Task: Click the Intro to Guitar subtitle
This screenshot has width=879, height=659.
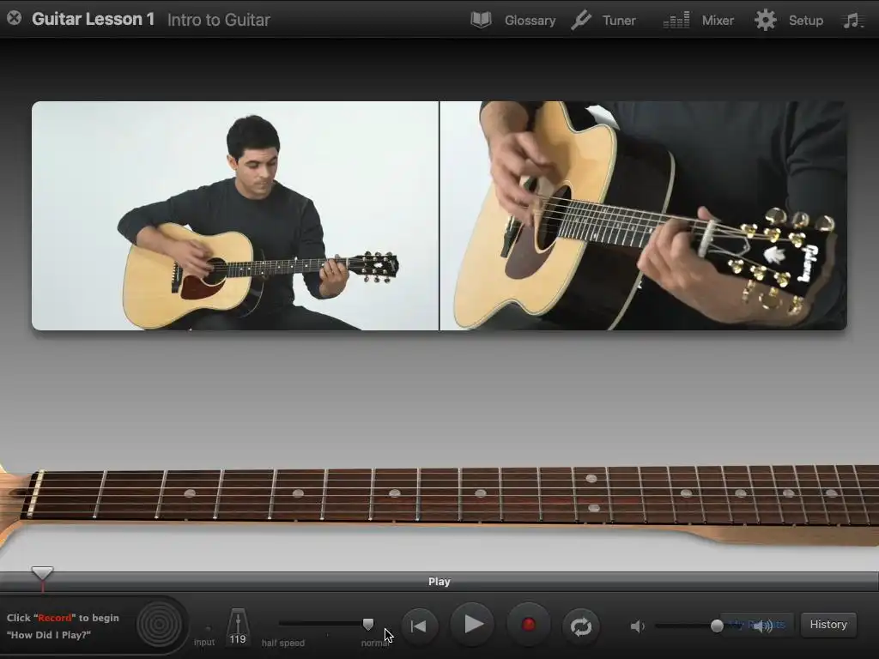Action: pyautogui.click(x=219, y=21)
